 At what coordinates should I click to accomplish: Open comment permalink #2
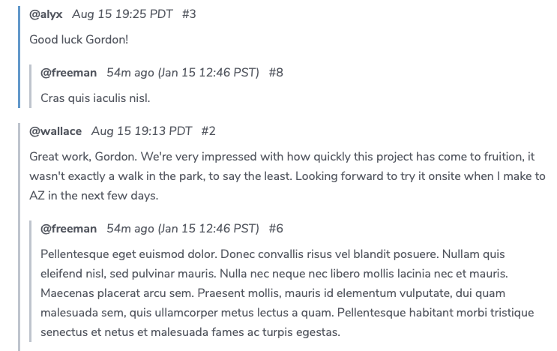pos(208,131)
